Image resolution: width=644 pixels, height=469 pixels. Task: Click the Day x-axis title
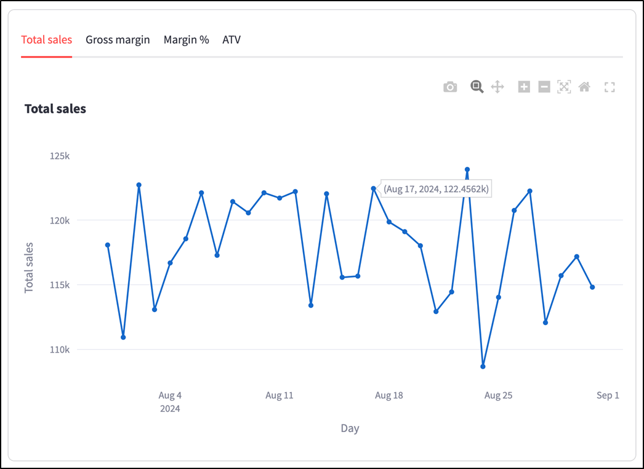coord(350,428)
